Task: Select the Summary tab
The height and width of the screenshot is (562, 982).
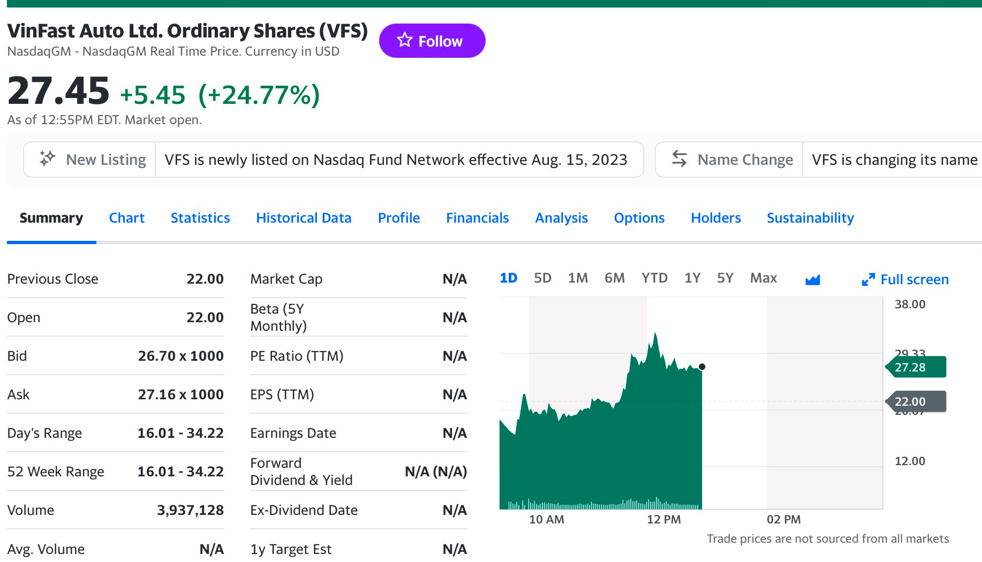Action: pos(51,218)
